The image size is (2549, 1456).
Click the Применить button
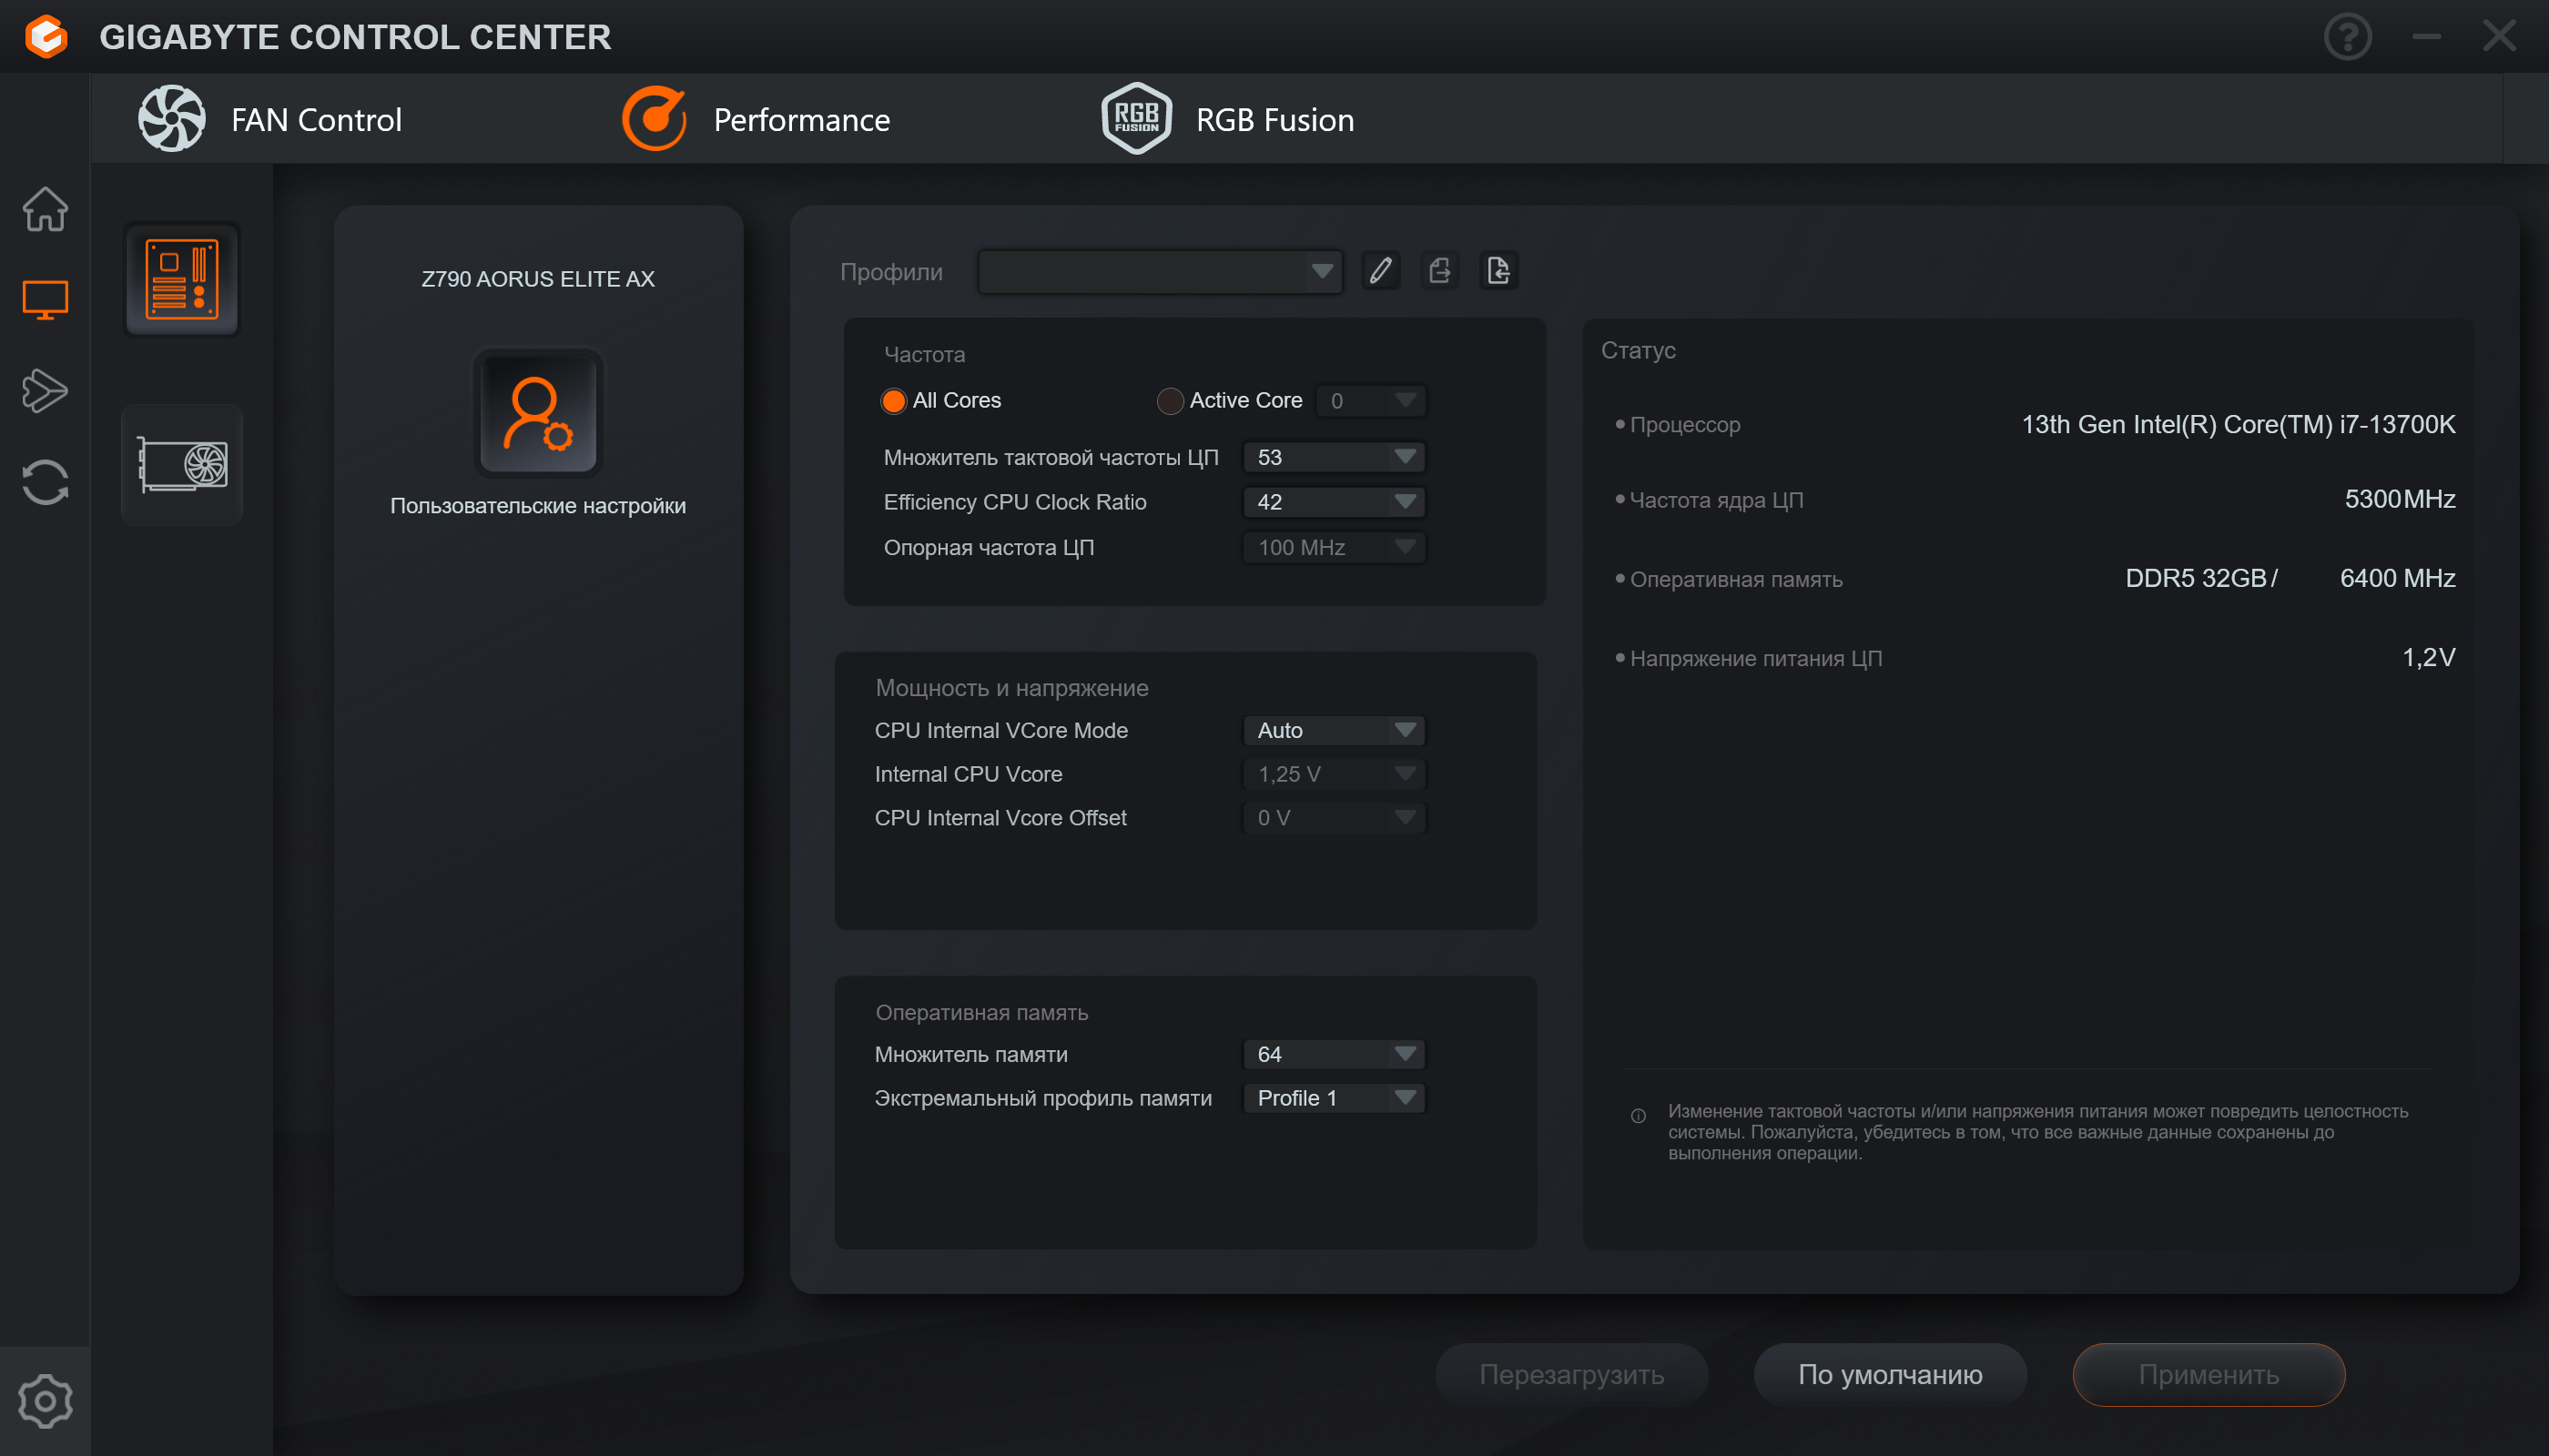[2208, 1374]
